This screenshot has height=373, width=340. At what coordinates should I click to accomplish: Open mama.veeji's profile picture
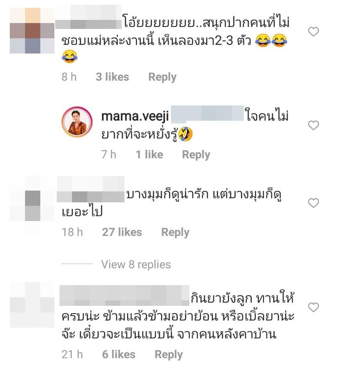pyautogui.click(x=77, y=122)
